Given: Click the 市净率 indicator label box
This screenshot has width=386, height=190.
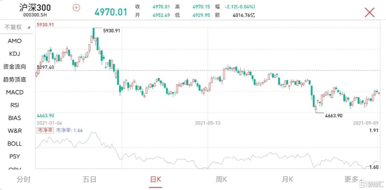Looking at the screenshot, I should pyautogui.click(x=45, y=131).
